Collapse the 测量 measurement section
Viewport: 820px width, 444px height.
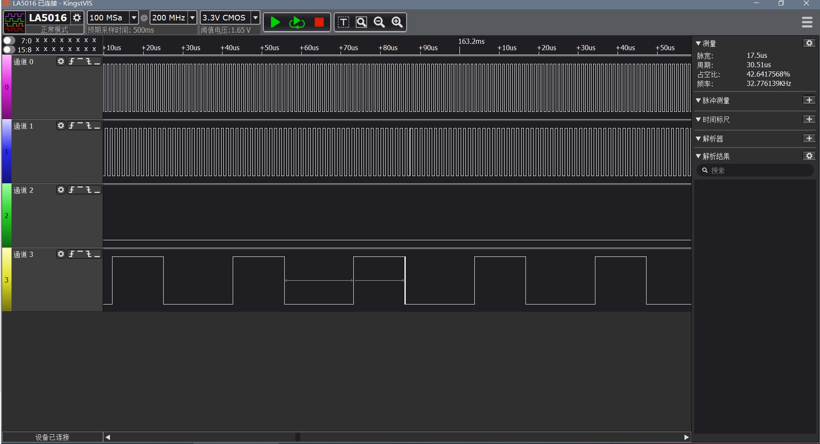[698, 43]
